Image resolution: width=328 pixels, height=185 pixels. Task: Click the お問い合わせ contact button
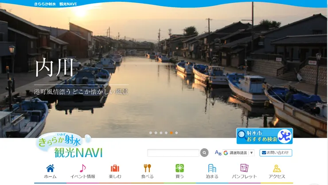click(276, 153)
